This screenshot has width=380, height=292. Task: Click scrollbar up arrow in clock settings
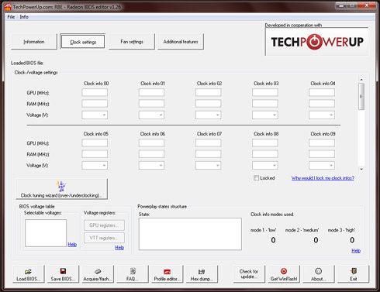(361, 80)
